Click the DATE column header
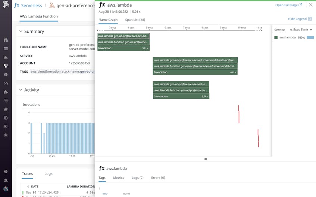This screenshot has width=316, height=197. tap(35, 187)
